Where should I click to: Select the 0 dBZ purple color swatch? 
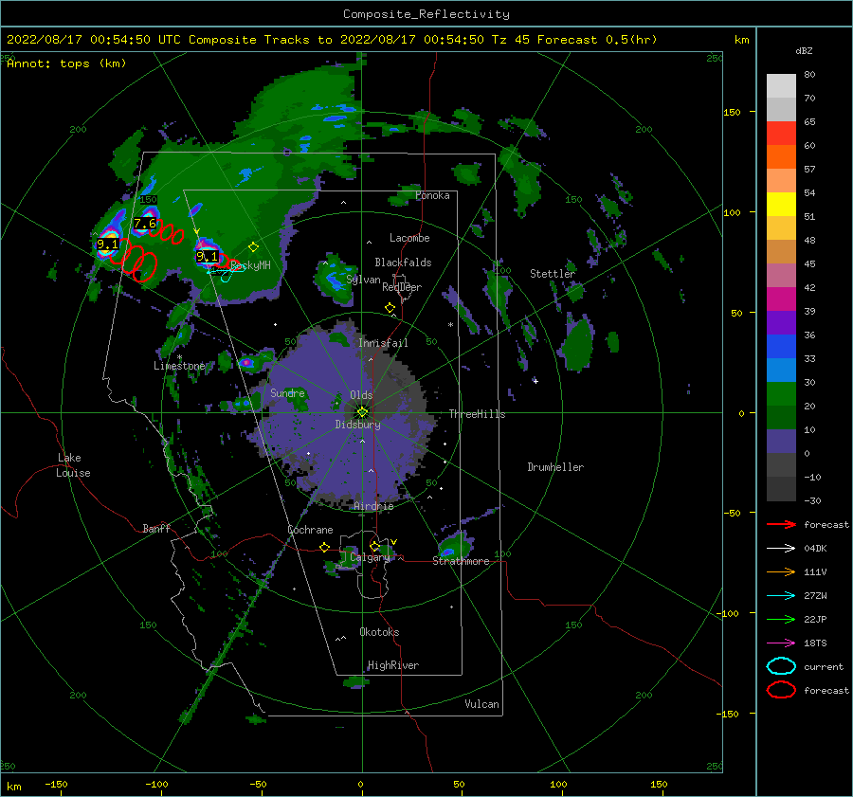(x=781, y=441)
